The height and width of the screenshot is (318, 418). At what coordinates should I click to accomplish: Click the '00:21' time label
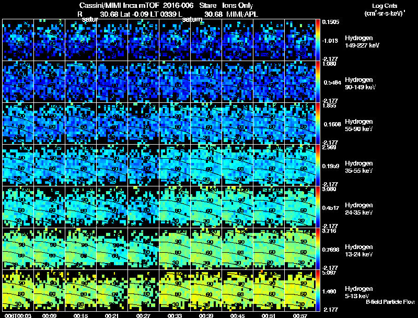(x=112, y=315)
